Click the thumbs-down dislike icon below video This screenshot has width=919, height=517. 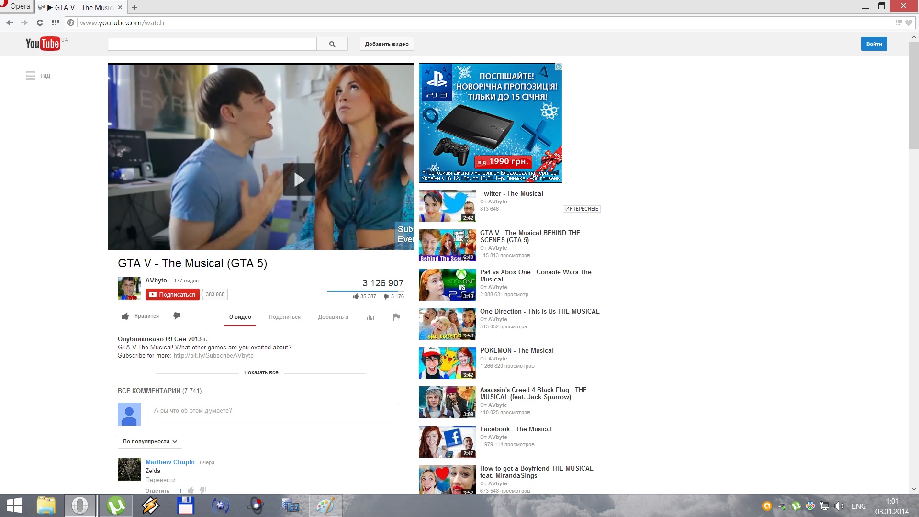point(177,316)
